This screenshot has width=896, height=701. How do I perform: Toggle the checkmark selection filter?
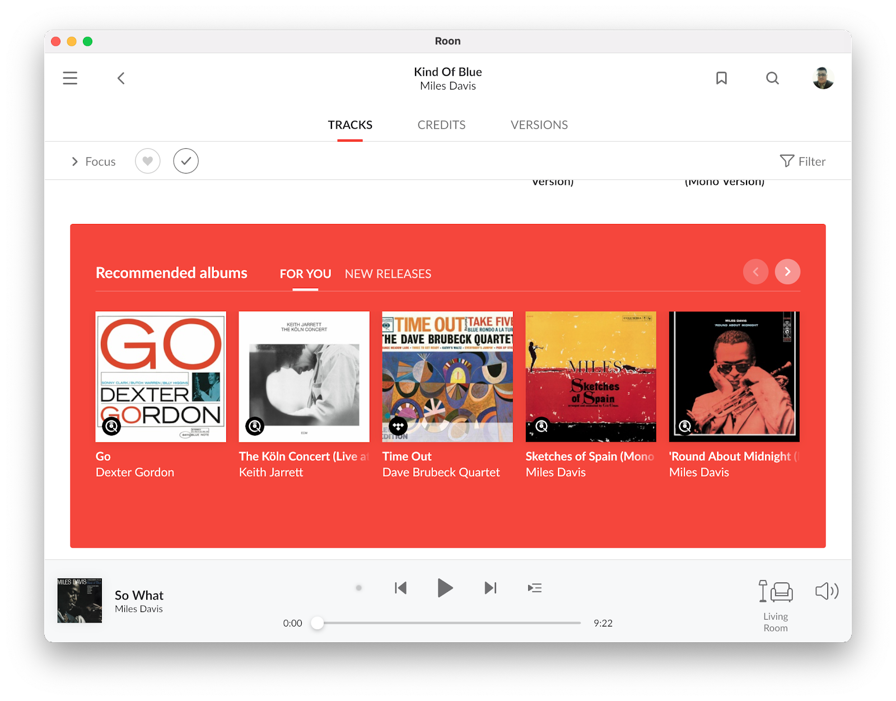[x=186, y=161]
